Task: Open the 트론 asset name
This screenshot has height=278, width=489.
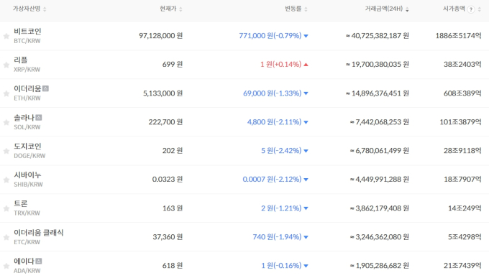Action: [21, 203]
